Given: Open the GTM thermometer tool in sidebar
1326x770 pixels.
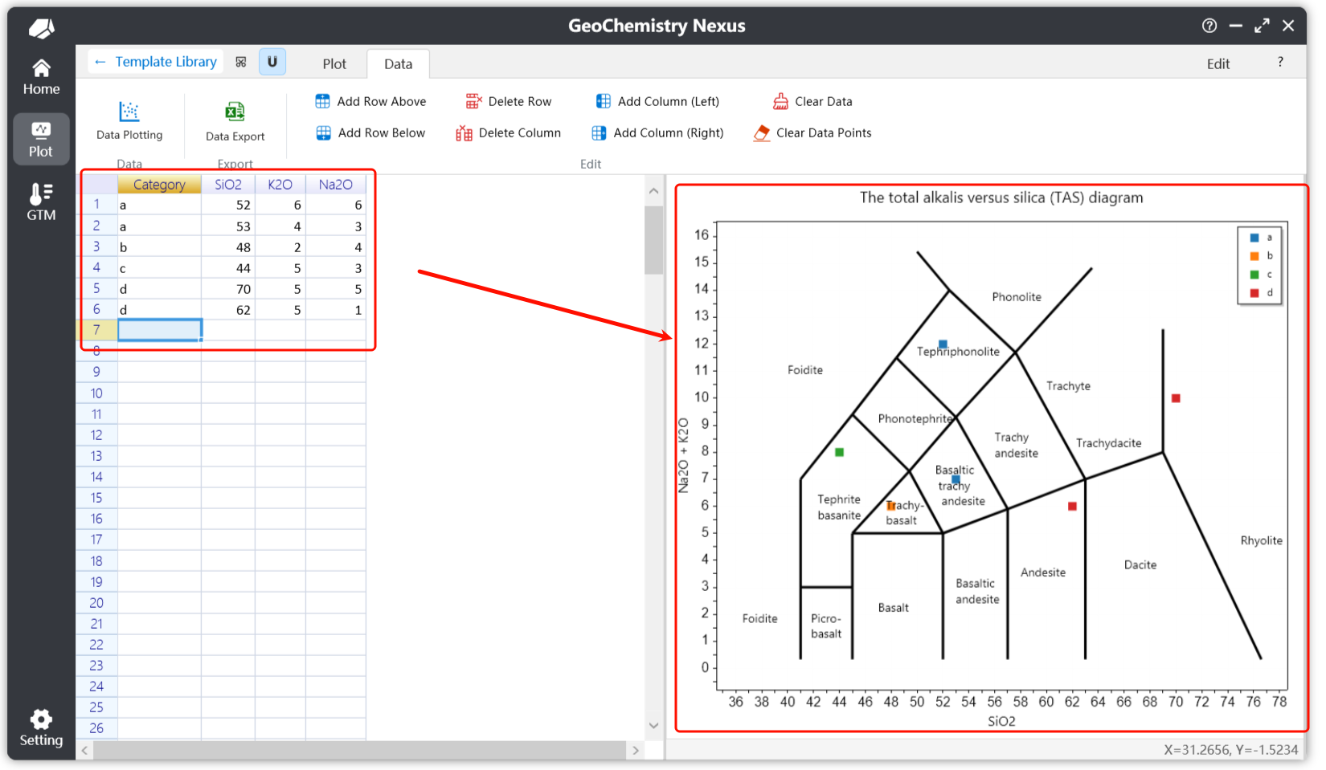Looking at the screenshot, I should (41, 202).
